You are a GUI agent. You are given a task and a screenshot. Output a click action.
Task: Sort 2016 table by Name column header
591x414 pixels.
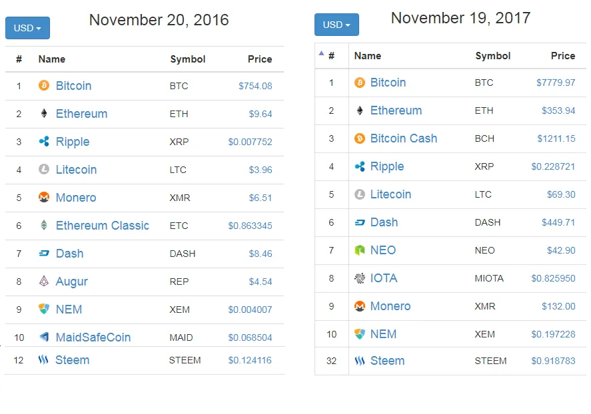[52, 59]
